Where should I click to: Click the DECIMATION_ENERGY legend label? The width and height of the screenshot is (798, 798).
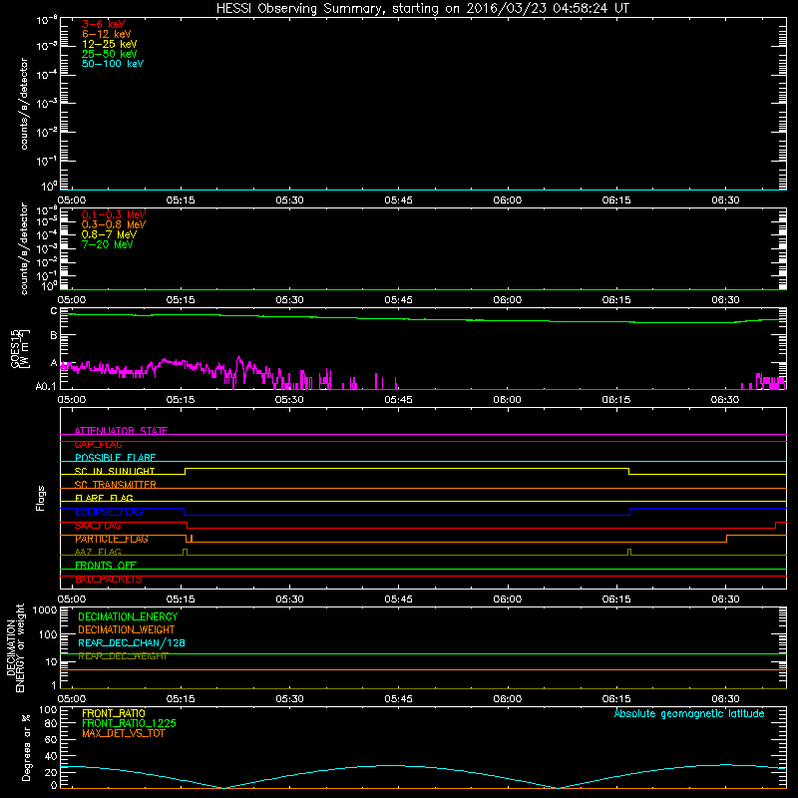[x=128, y=616]
